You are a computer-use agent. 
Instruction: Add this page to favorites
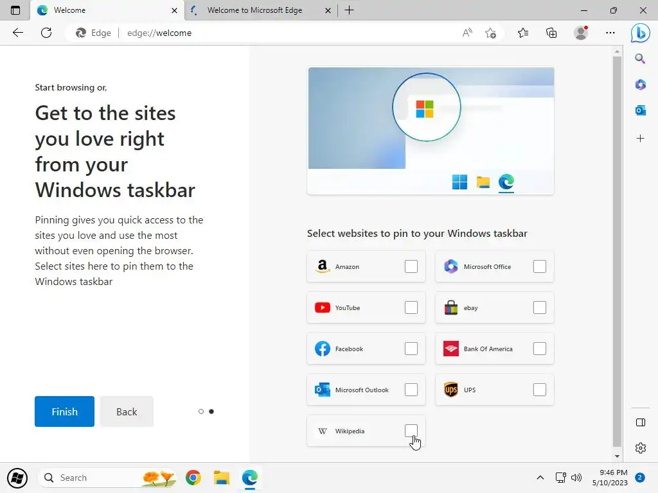tap(490, 33)
